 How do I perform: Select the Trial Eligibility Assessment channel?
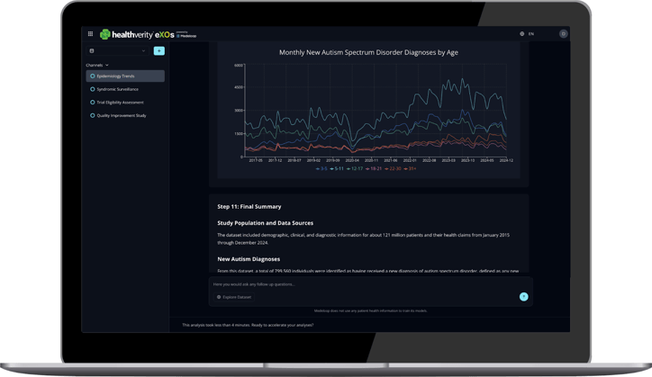(x=120, y=103)
